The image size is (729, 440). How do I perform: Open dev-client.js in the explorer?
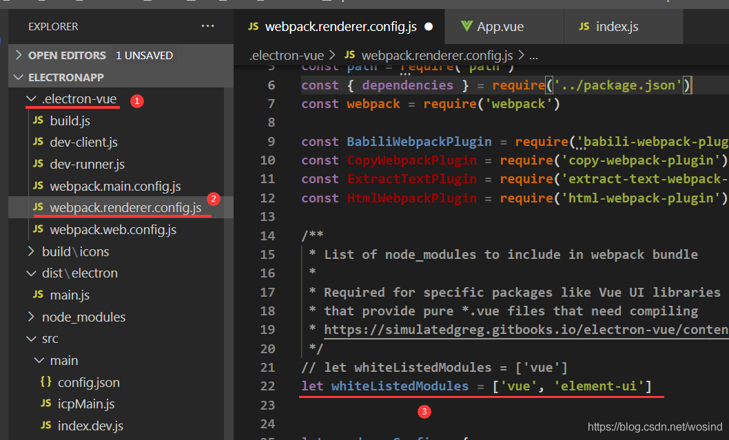83,142
